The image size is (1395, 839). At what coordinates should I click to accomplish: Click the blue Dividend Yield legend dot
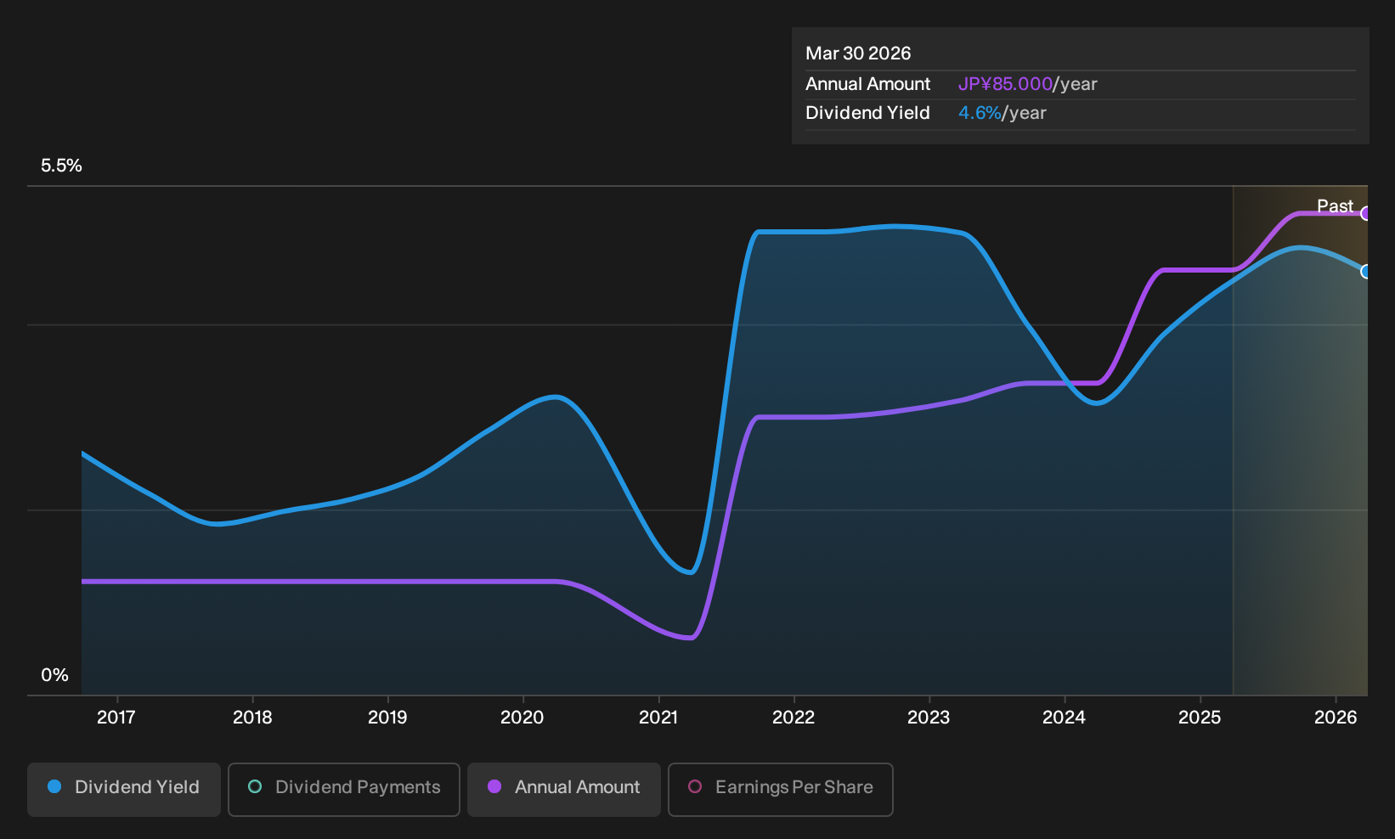[x=54, y=787]
